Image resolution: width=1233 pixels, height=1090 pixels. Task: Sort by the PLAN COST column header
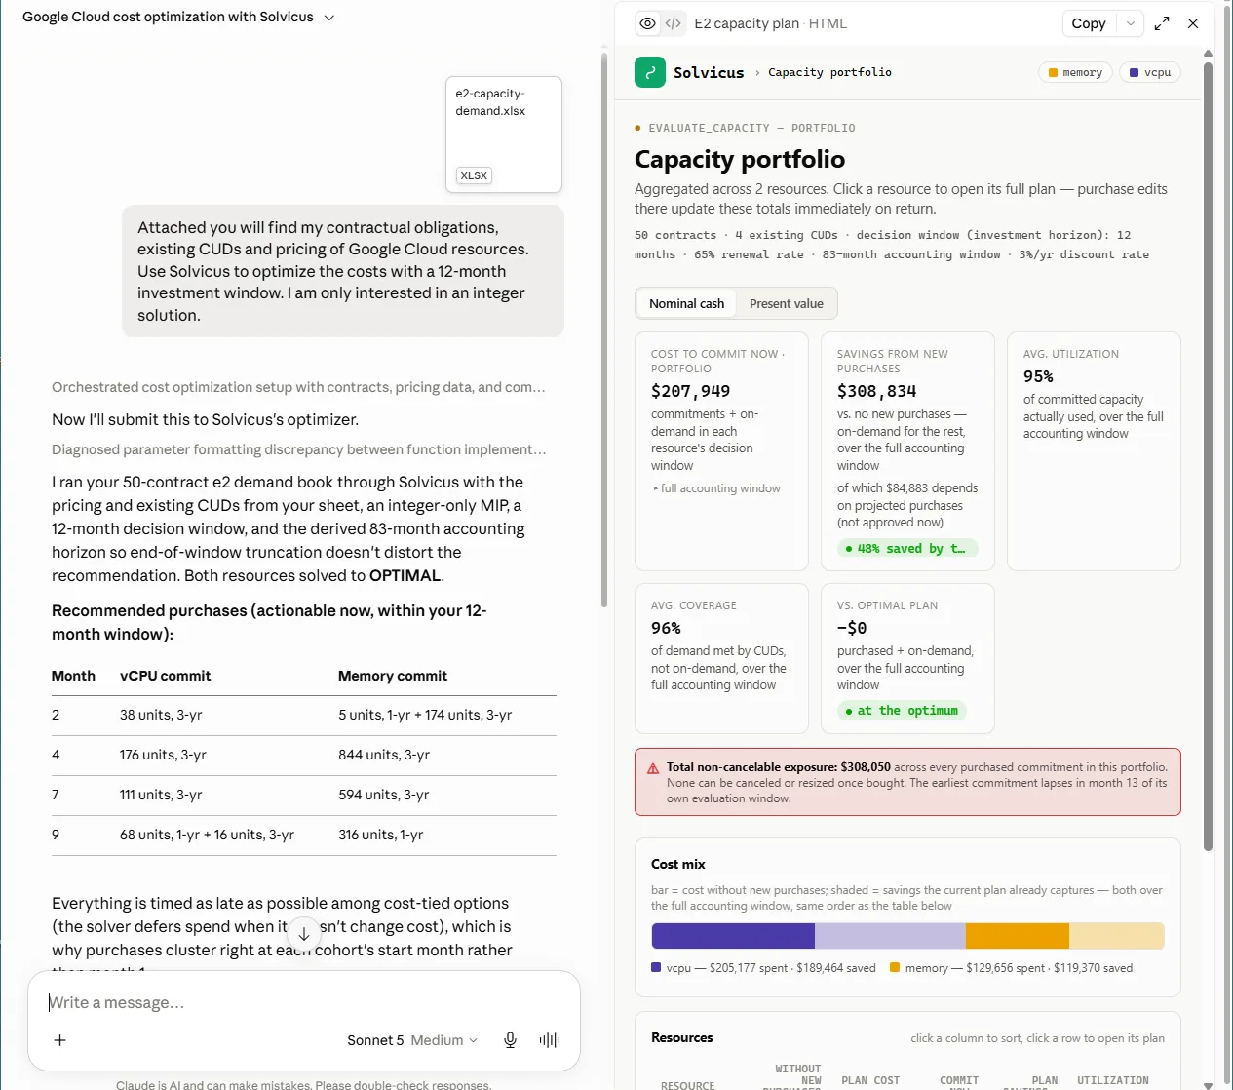click(x=870, y=1080)
